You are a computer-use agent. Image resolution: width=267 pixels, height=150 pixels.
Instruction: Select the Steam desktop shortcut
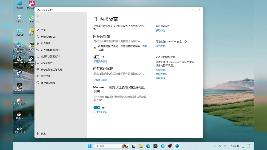tap(19, 74)
